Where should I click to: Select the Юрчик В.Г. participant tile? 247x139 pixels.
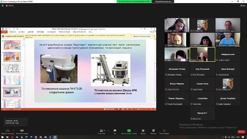[x=203, y=113]
